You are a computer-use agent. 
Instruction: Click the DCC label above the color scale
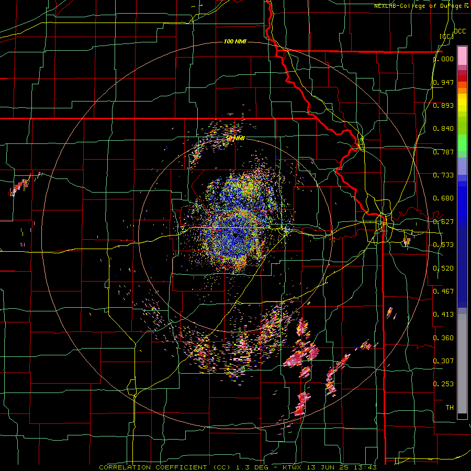point(460,31)
